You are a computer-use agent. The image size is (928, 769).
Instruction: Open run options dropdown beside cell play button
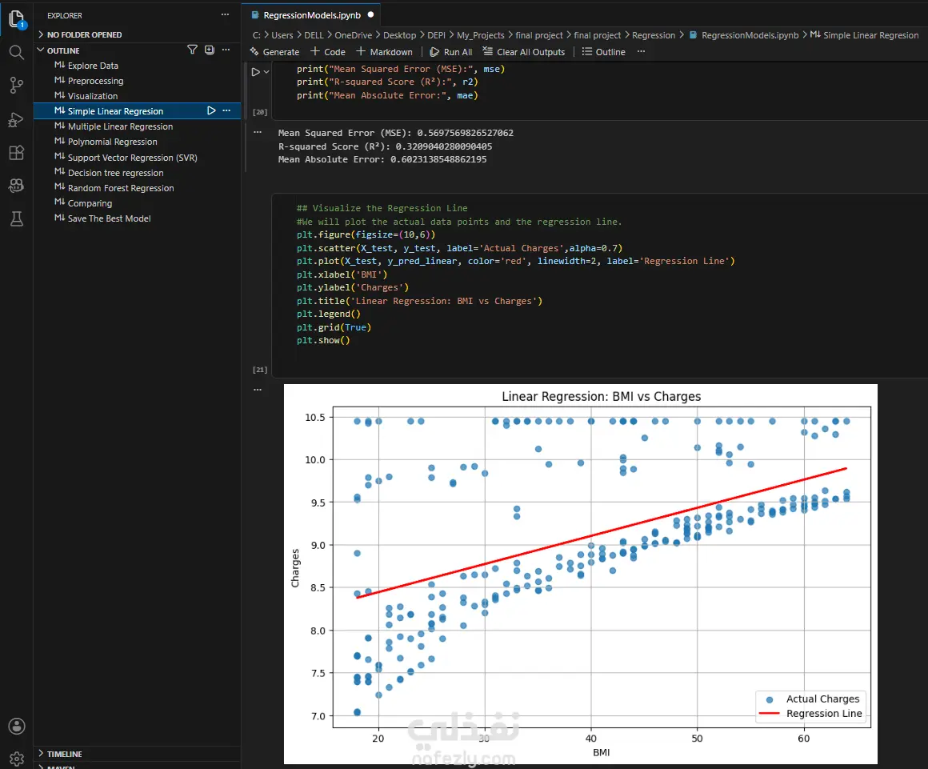pos(266,72)
